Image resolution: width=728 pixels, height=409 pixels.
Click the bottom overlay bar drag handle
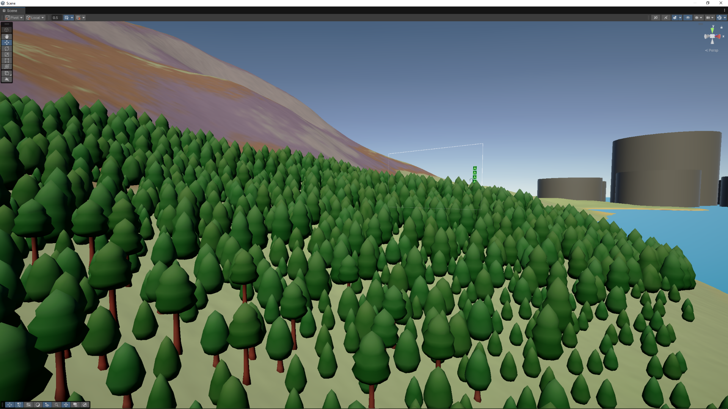[3, 405]
